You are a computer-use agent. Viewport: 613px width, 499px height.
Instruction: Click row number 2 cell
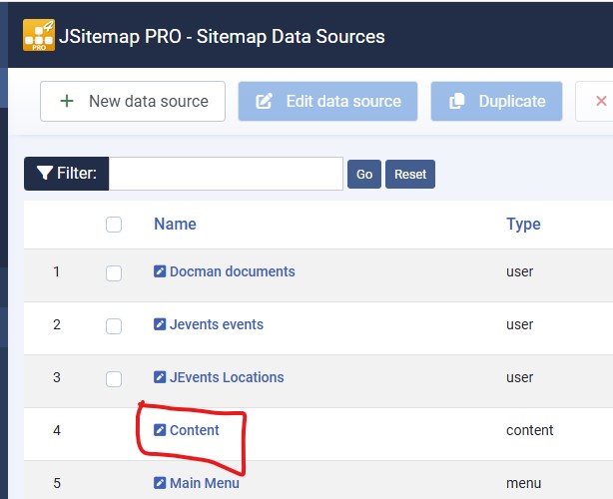tap(57, 324)
